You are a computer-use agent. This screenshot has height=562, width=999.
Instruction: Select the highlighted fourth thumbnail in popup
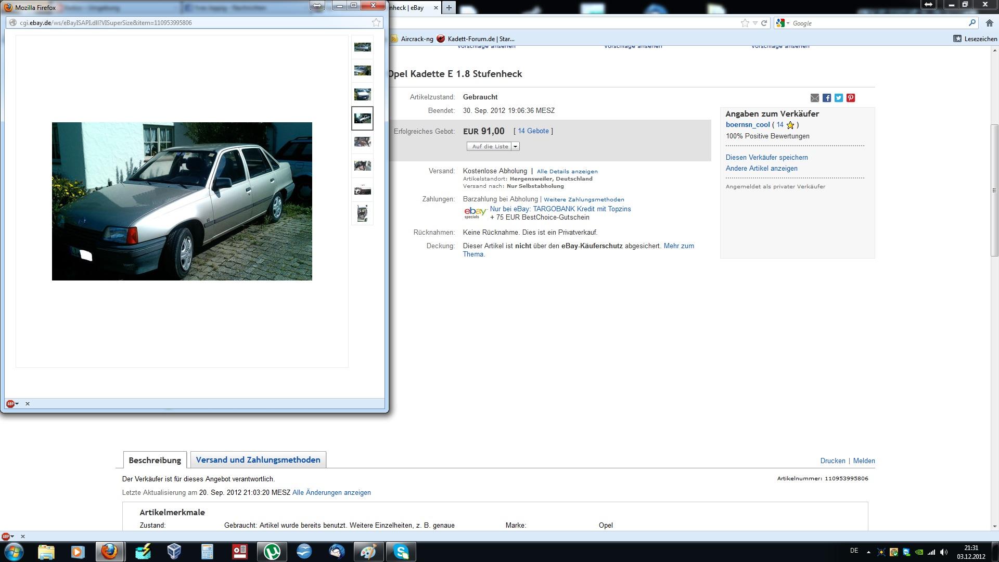(x=363, y=118)
